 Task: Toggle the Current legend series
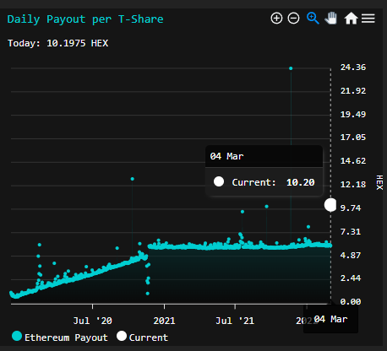coord(143,337)
